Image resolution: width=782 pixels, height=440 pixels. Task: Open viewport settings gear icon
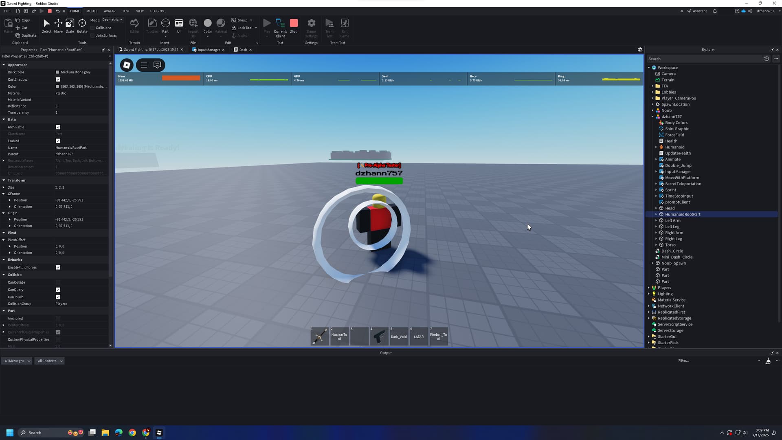[x=640, y=50]
